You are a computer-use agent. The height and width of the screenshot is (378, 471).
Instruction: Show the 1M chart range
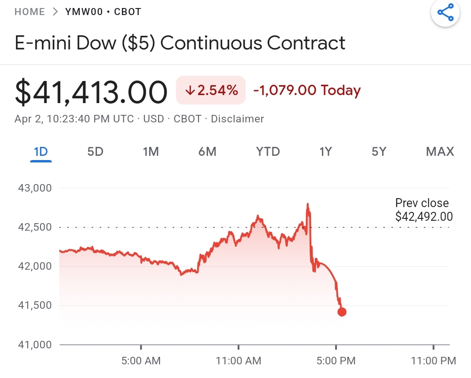pos(151,152)
